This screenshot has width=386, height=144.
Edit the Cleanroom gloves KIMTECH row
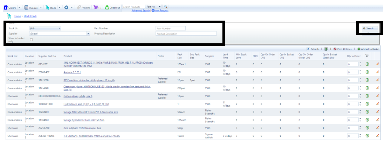377,88
